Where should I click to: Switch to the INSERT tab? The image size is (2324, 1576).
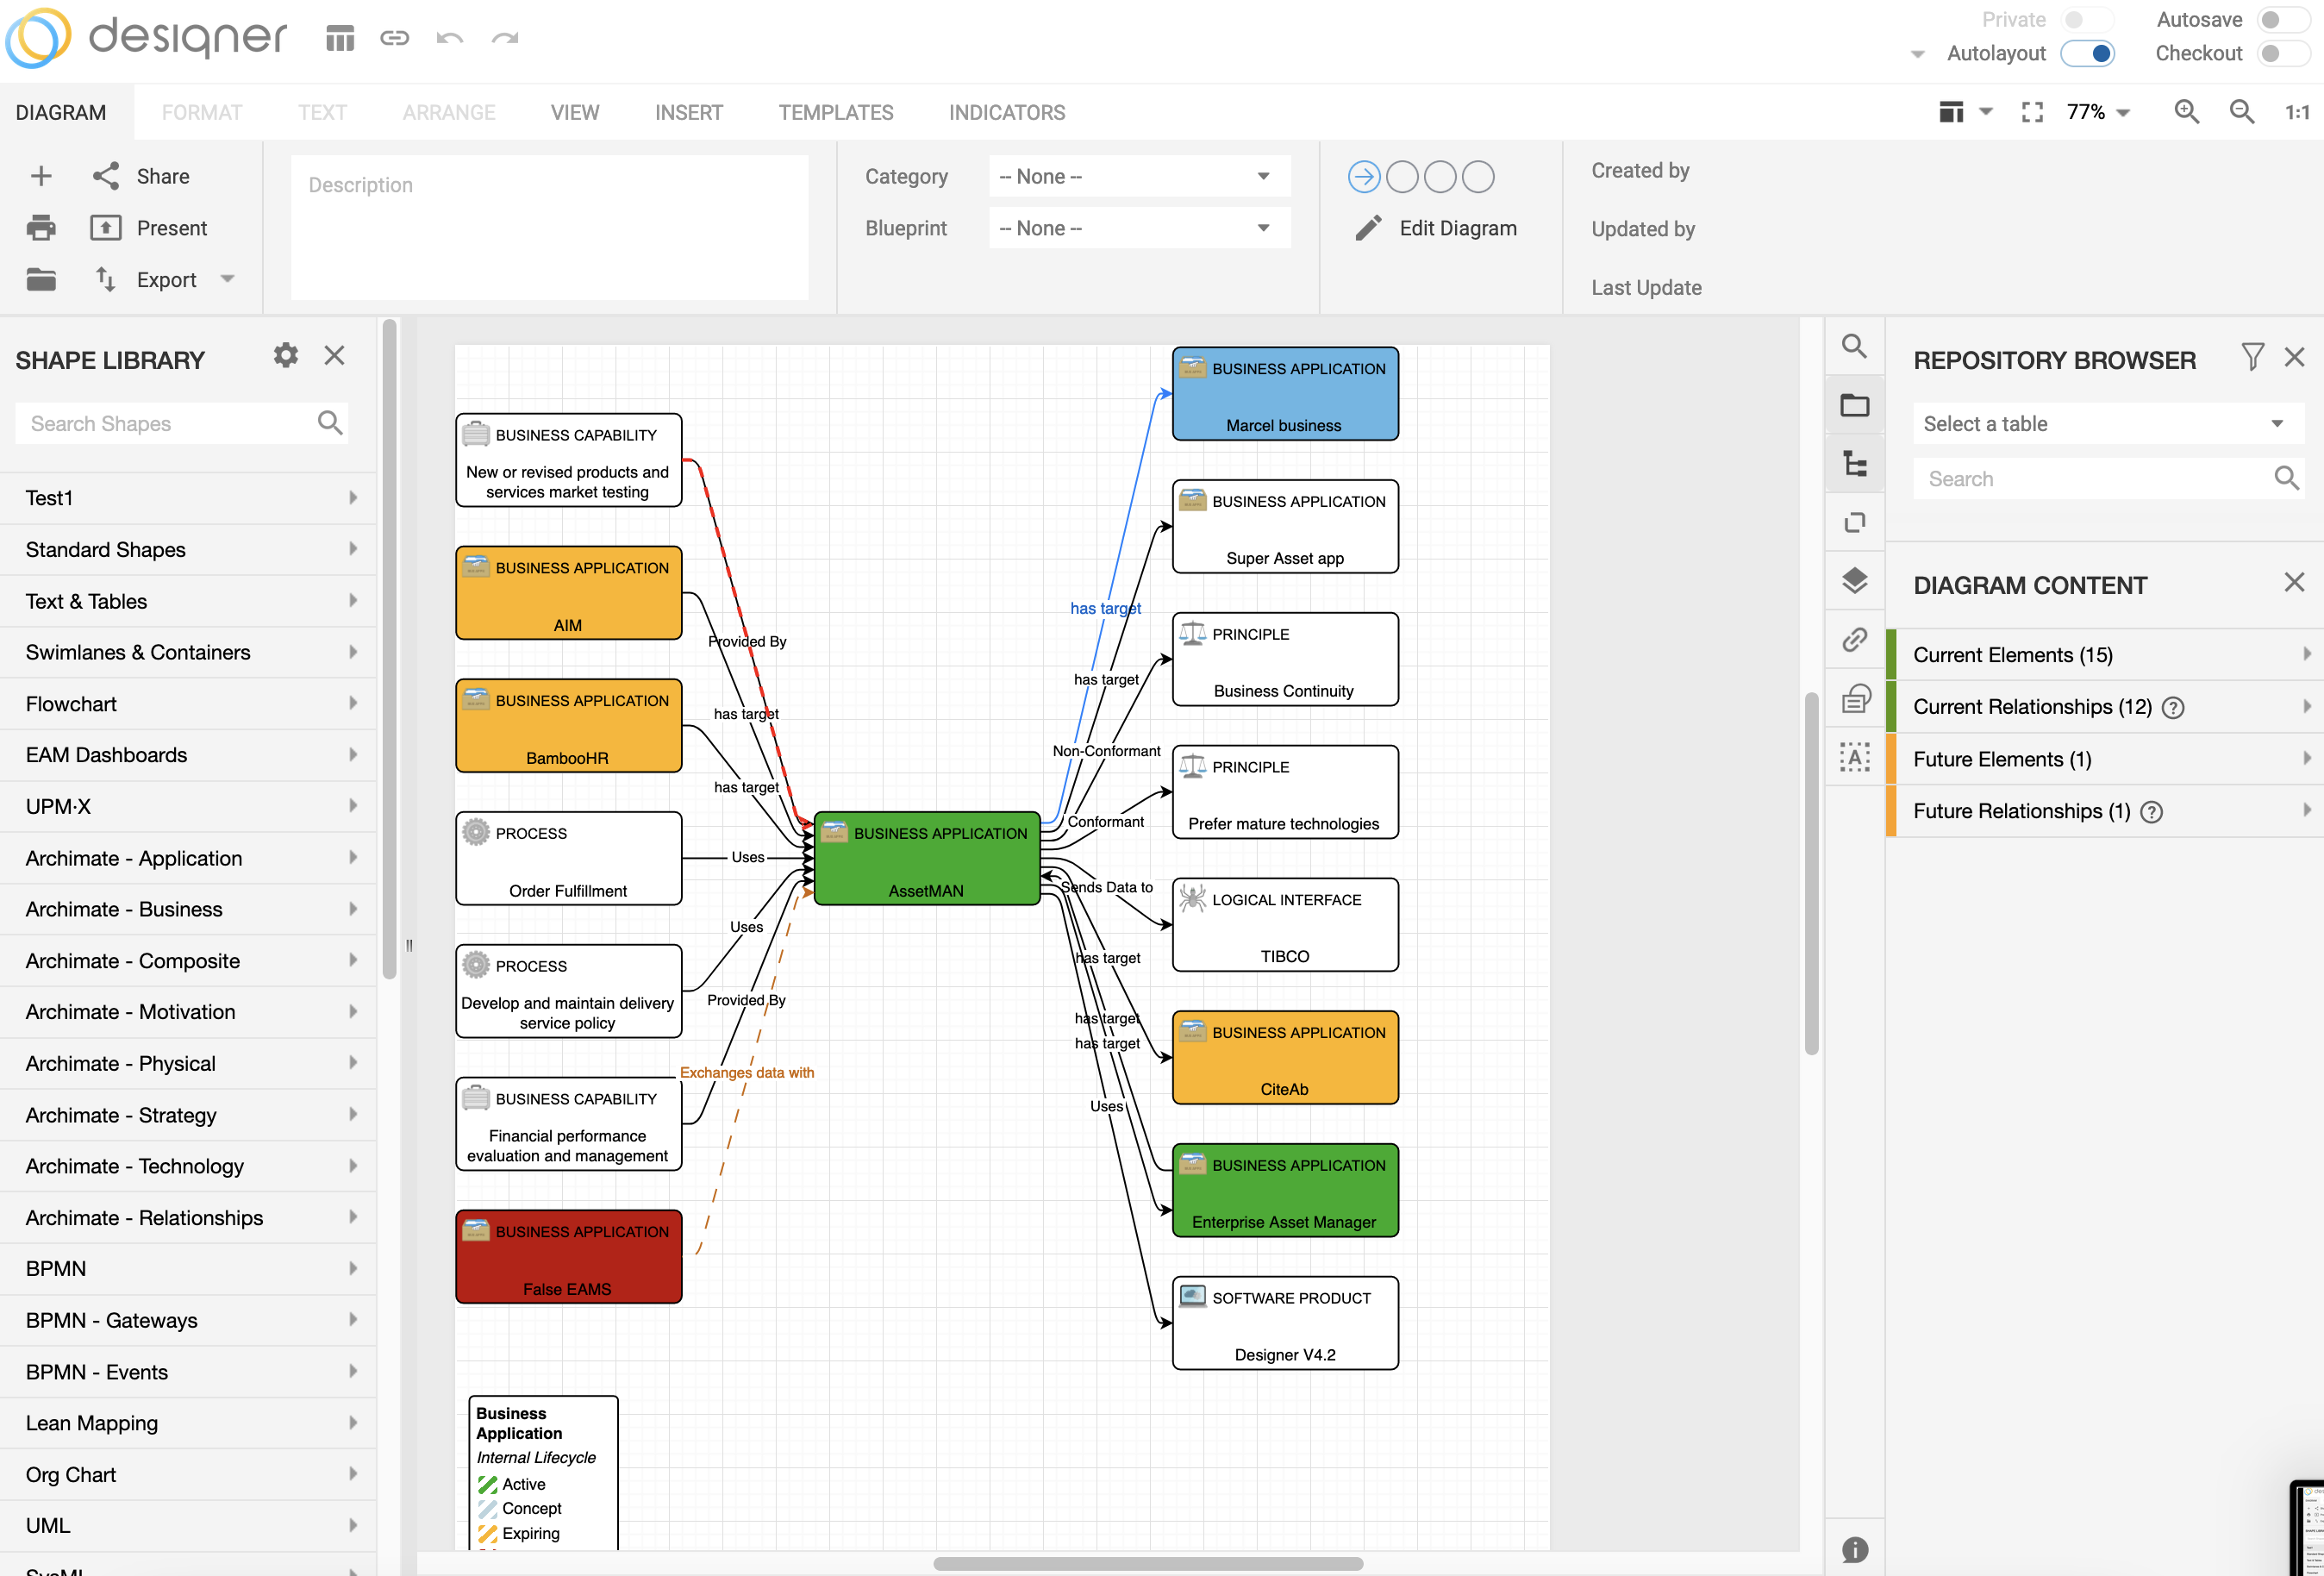pyautogui.click(x=688, y=113)
